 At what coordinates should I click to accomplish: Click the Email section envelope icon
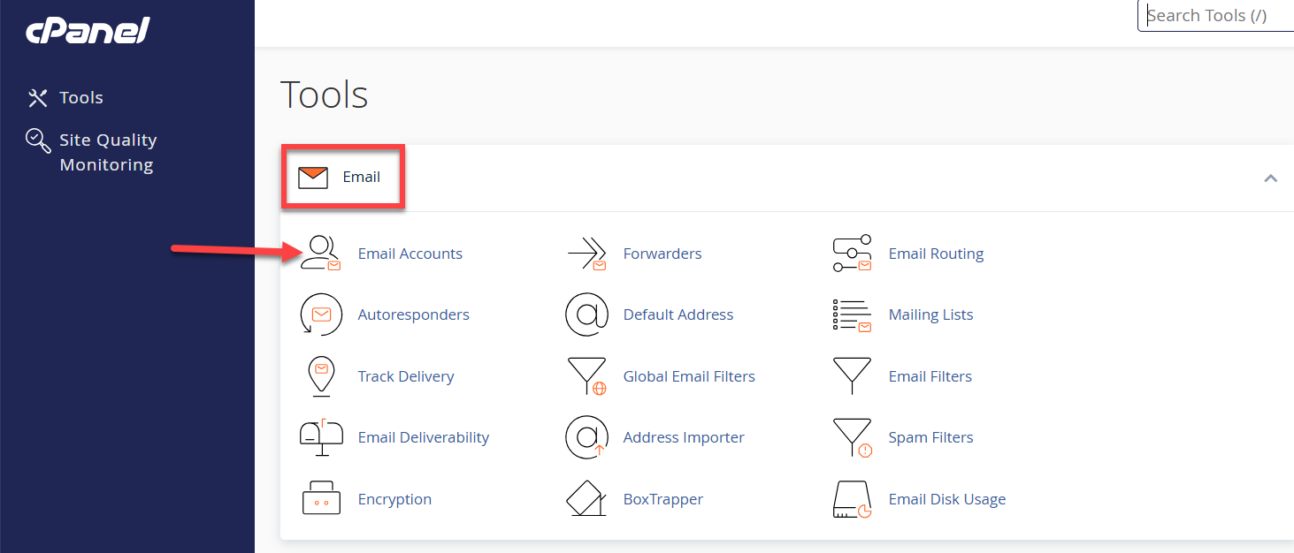313,178
